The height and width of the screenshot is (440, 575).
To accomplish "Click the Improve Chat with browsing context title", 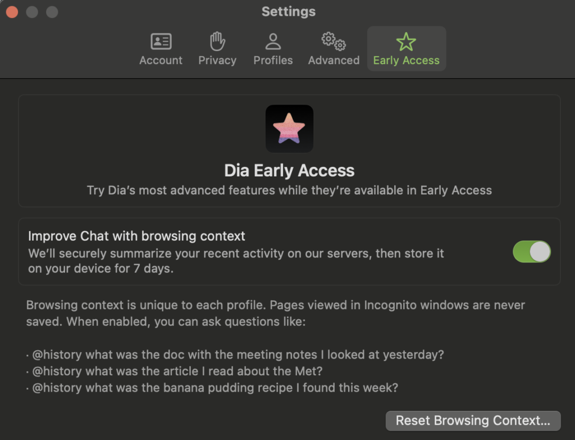I will coord(136,236).
